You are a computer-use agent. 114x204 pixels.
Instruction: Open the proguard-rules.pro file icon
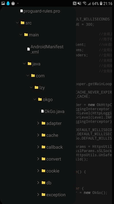(x=22, y=11)
